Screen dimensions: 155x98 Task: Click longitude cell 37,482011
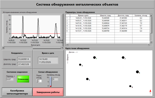pyautogui.click(x=123, y=20)
